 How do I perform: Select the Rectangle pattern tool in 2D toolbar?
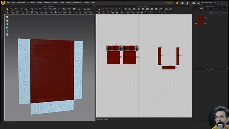pyautogui.click(x=134, y=9)
